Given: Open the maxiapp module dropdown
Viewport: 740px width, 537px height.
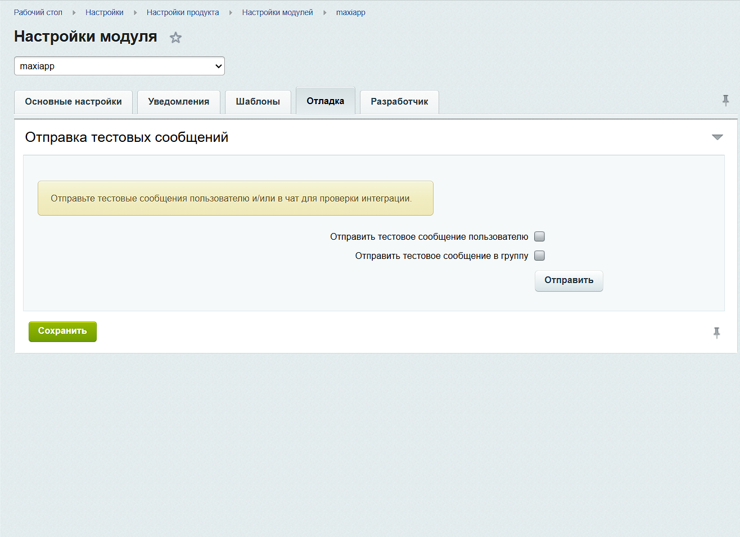Looking at the screenshot, I should pos(119,66).
